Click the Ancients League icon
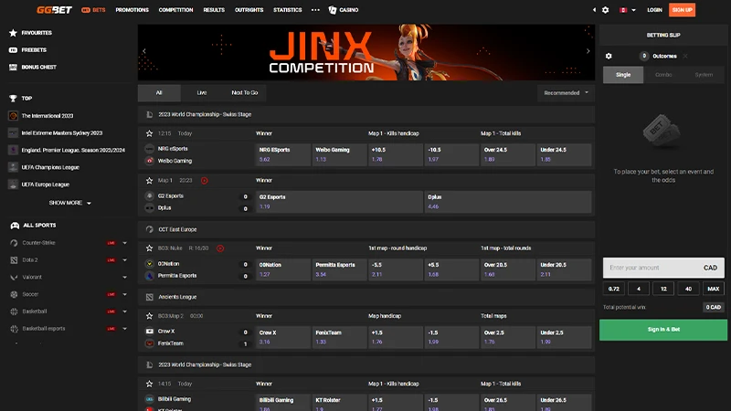Screen dimensions: 731x411 149,297
